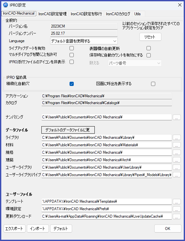The width and height of the screenshot is (185, 241).
Task: Toggle IPRO添付ファイルのアイコンを非表示 checkbox
Action: [x=71, y=62]
